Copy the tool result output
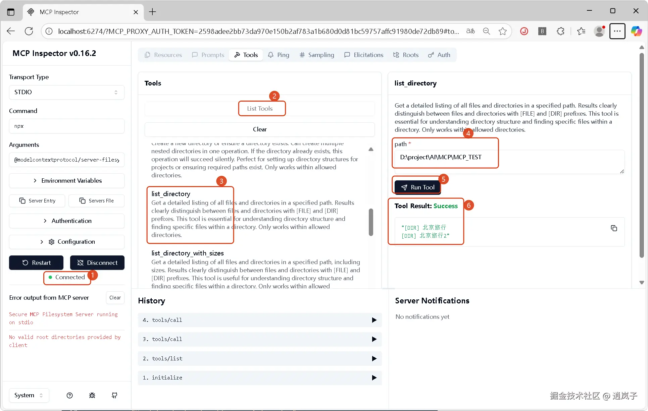 (x=614, y=228)
